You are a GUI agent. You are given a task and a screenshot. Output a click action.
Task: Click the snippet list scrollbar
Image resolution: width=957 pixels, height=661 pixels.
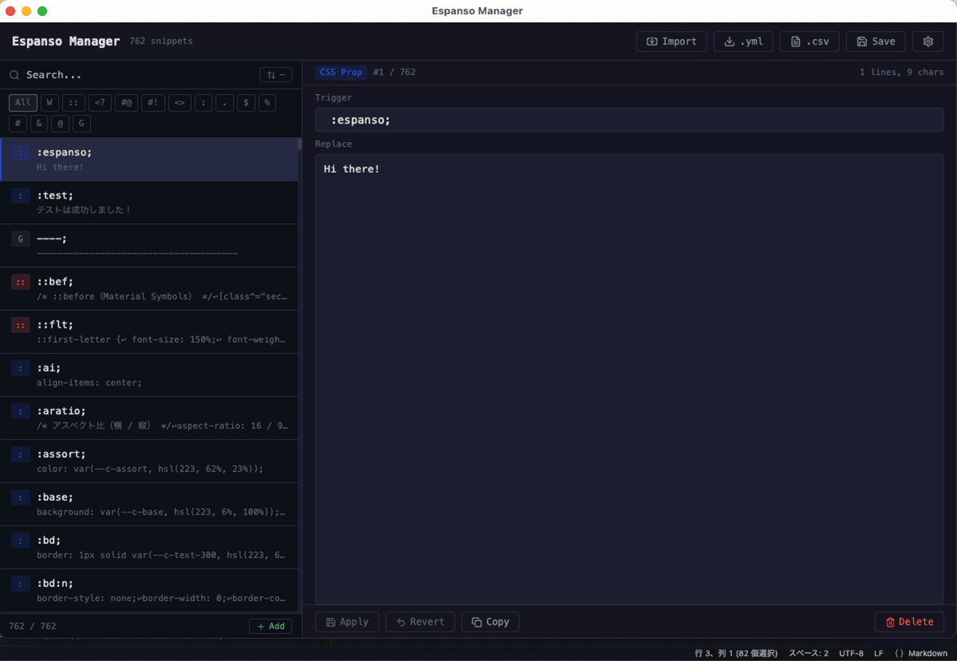tap(300, 144)
